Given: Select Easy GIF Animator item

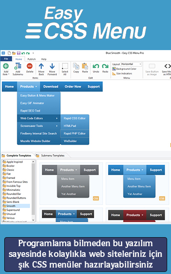Looking at the screenshot, I should [x=39, y=103].
